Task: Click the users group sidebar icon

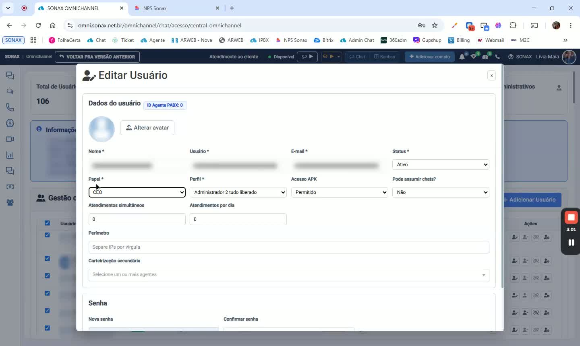Action: coord(10,202)
